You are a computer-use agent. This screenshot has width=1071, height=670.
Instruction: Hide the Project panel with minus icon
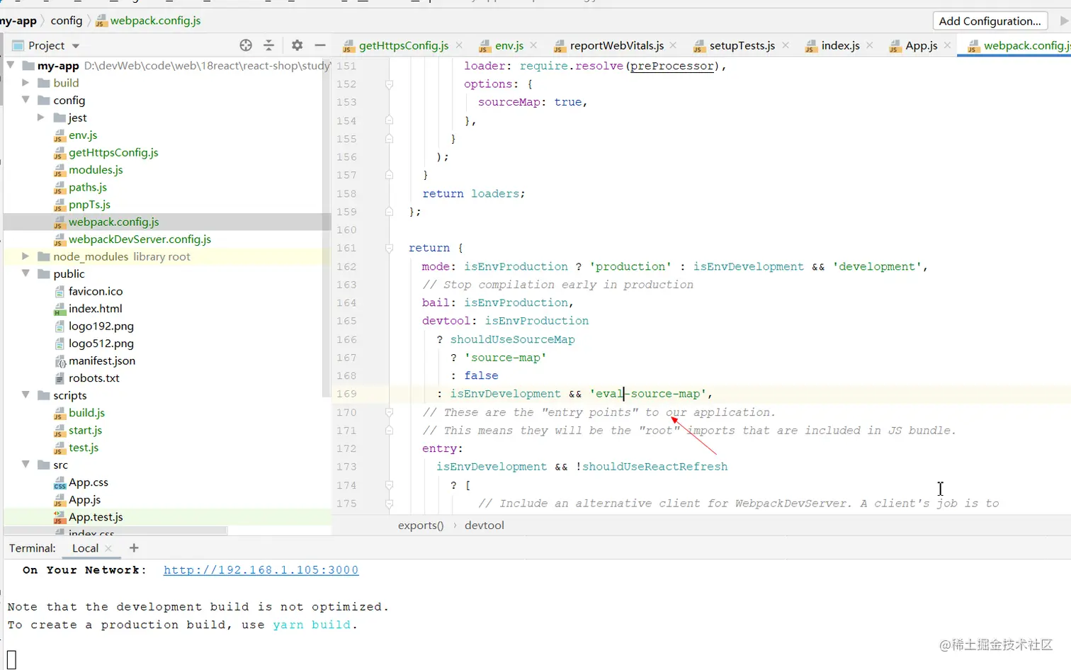point(320,45)
